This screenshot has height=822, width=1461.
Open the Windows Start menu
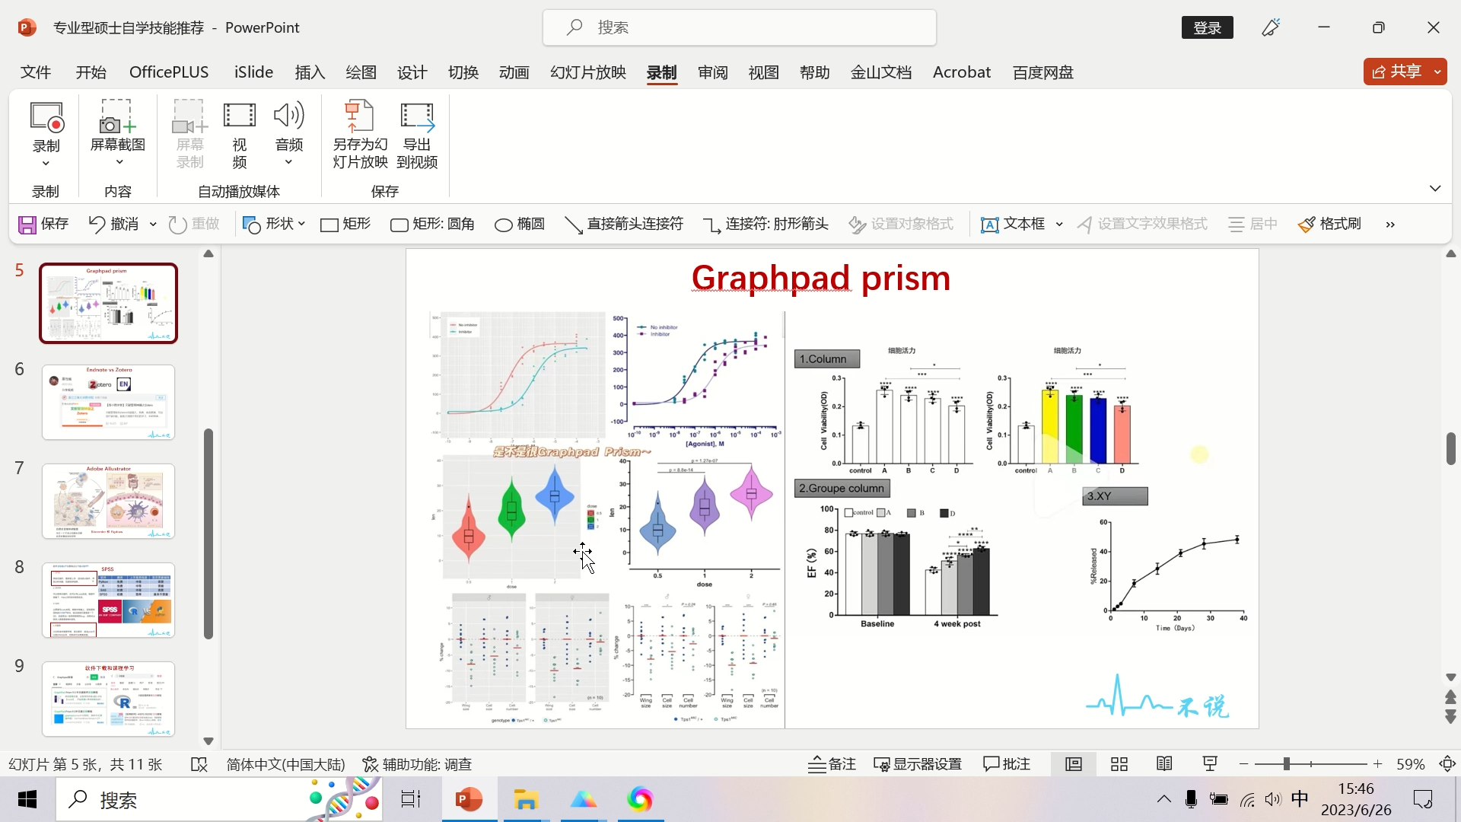27,800
